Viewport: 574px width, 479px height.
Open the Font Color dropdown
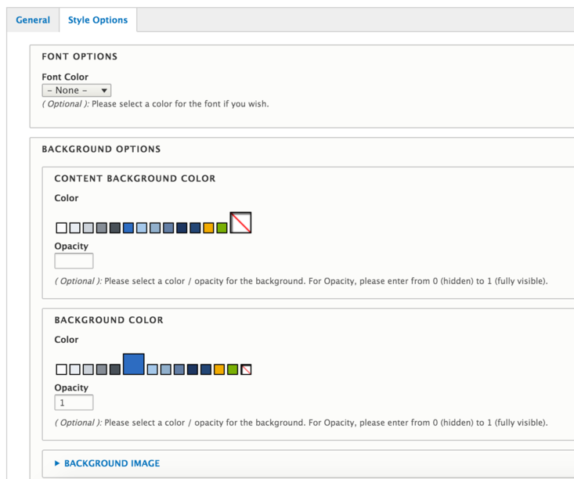(x=76, y=91)
